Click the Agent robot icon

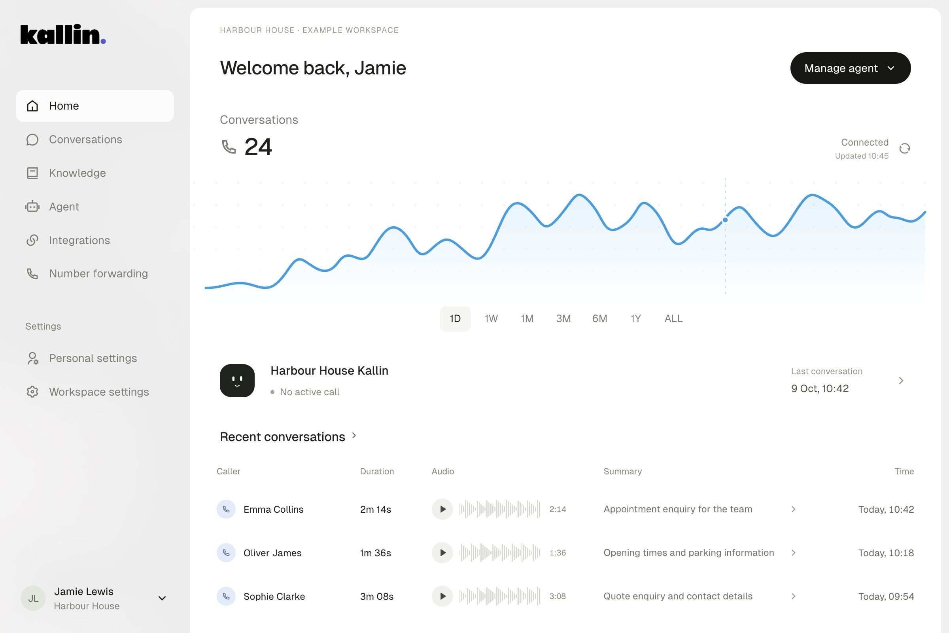(x=32, y=207)
